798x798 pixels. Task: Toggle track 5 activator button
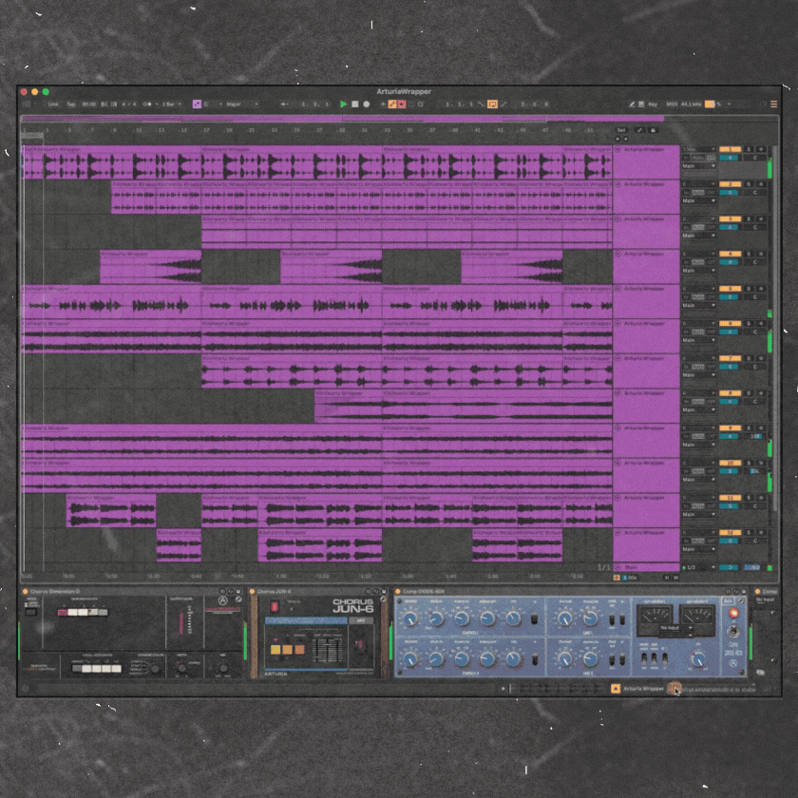pos(730,289)
